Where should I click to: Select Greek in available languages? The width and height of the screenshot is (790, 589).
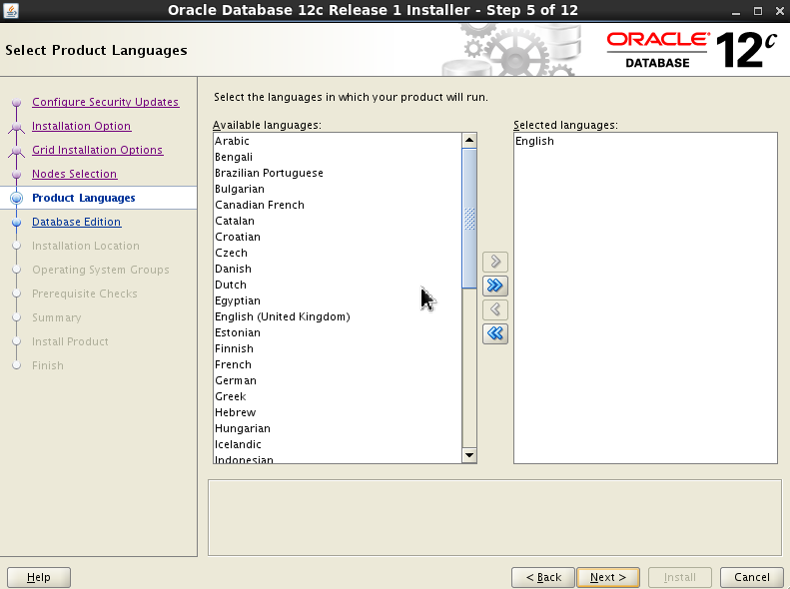click(337, 396)
